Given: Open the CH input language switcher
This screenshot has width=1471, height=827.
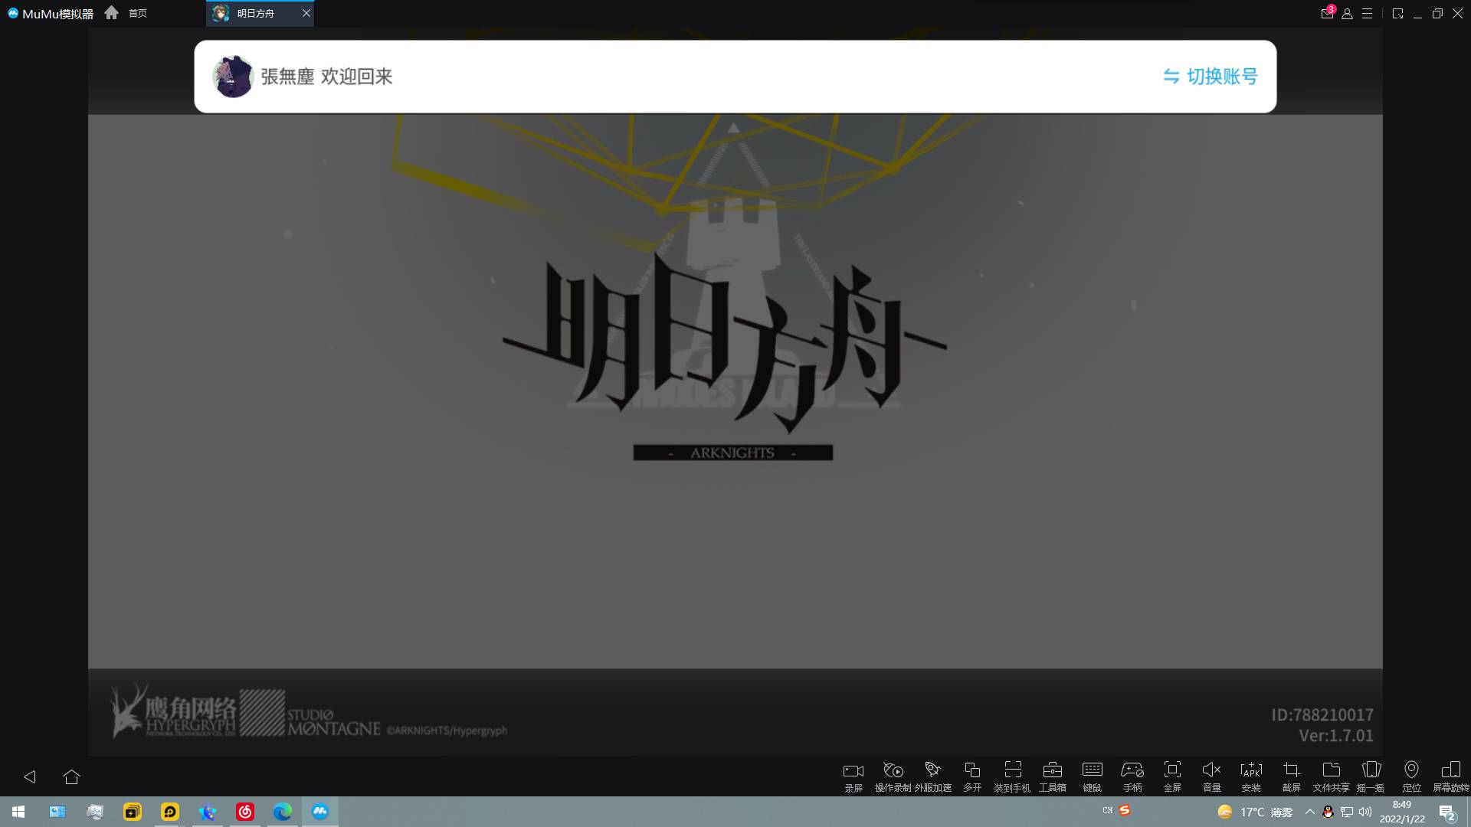Looking at the screenshot, I should click(x=1107, y=810).
